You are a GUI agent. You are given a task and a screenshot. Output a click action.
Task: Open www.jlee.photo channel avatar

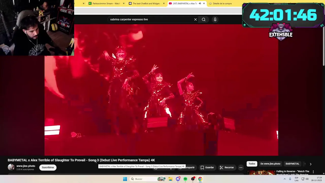[11, 167]
